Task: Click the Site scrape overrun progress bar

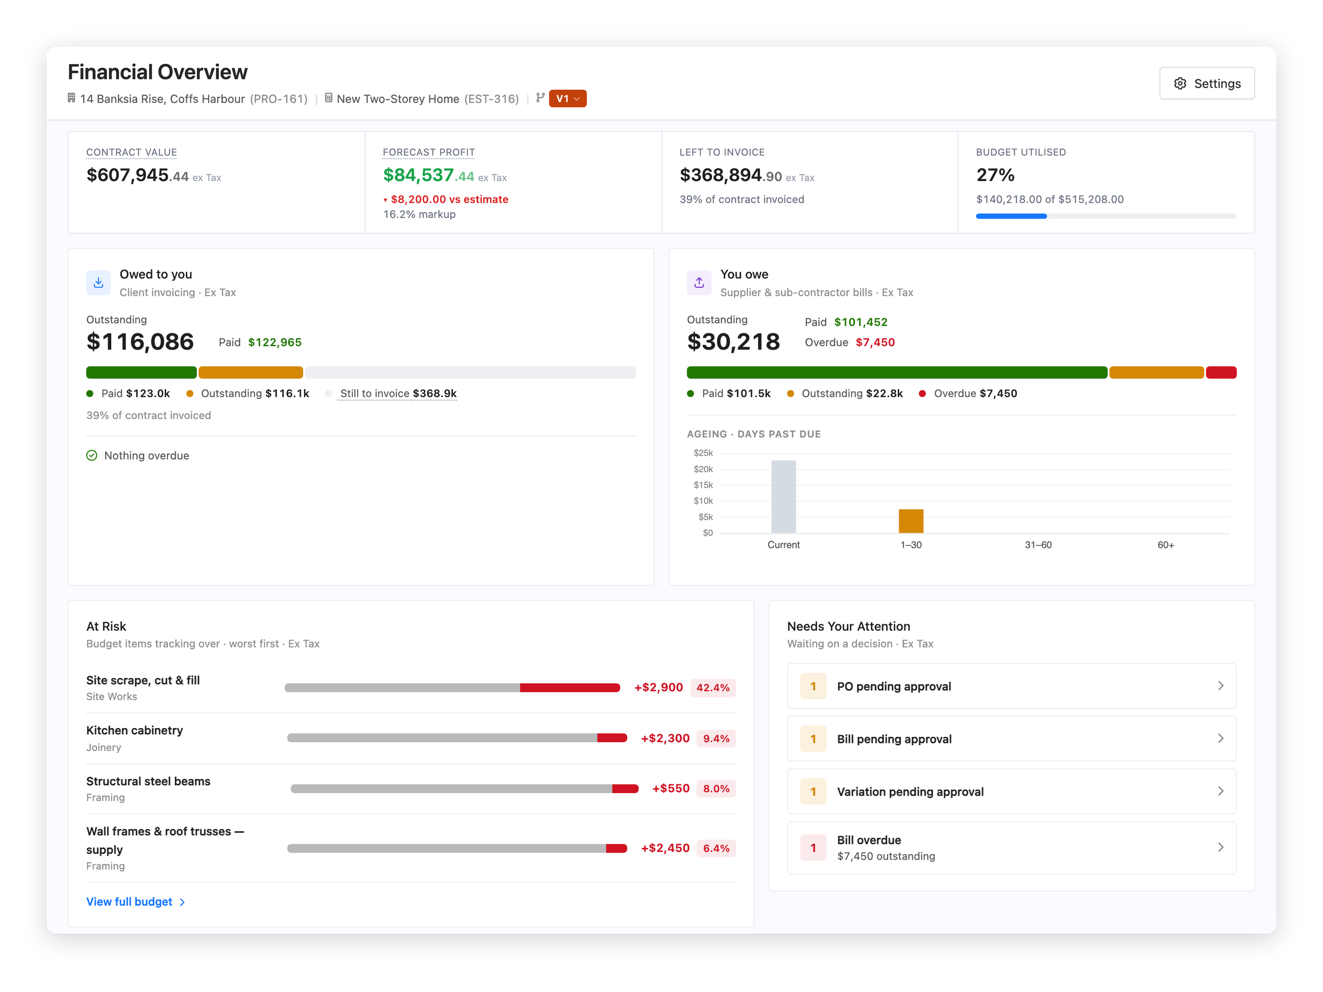Action: click(452, 687)
